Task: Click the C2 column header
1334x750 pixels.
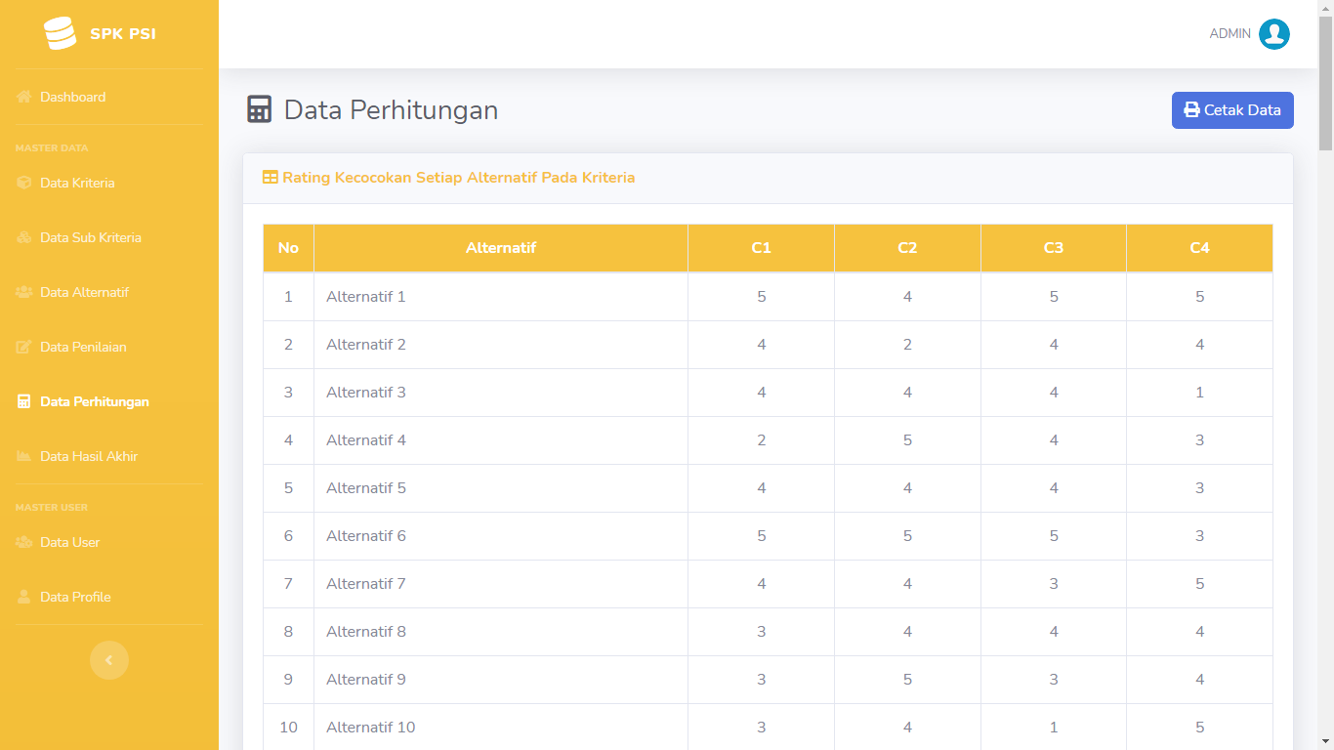Action: coord(907,248)
